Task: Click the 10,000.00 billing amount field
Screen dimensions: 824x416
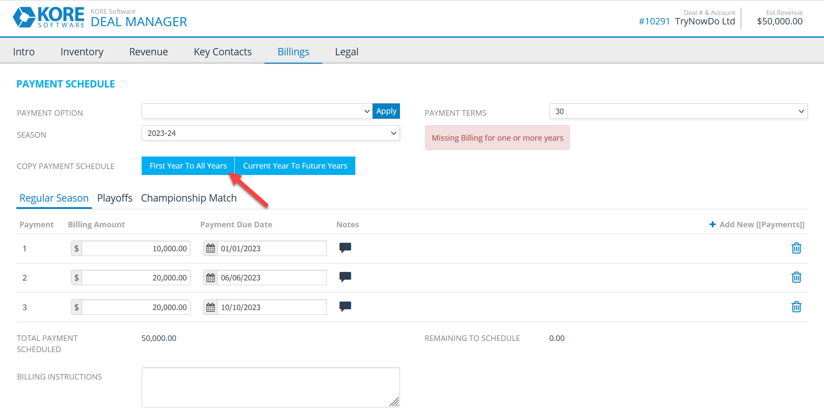Action: coord(136,248)
